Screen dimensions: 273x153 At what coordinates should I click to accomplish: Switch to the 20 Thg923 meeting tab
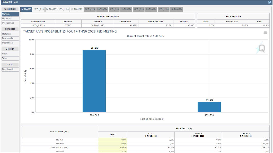click(51, 9)
